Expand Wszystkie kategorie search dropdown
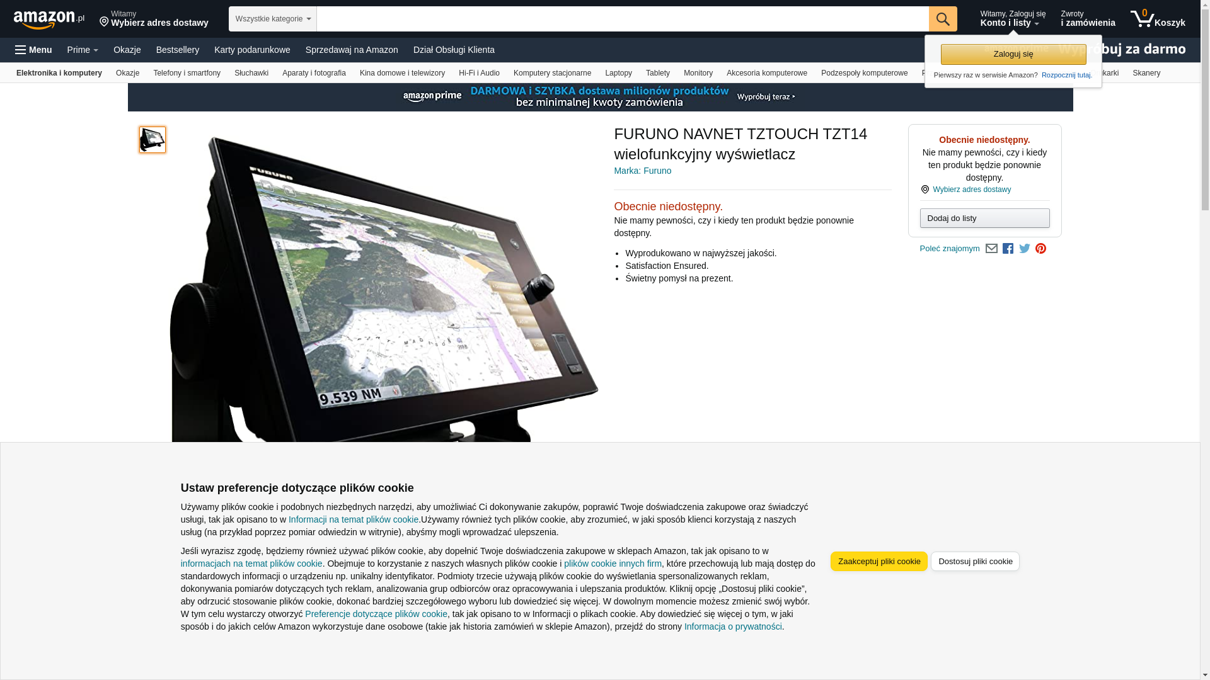Image resolution: width=1210 pixels, height=680 pixels. click(x=273, y=19)
